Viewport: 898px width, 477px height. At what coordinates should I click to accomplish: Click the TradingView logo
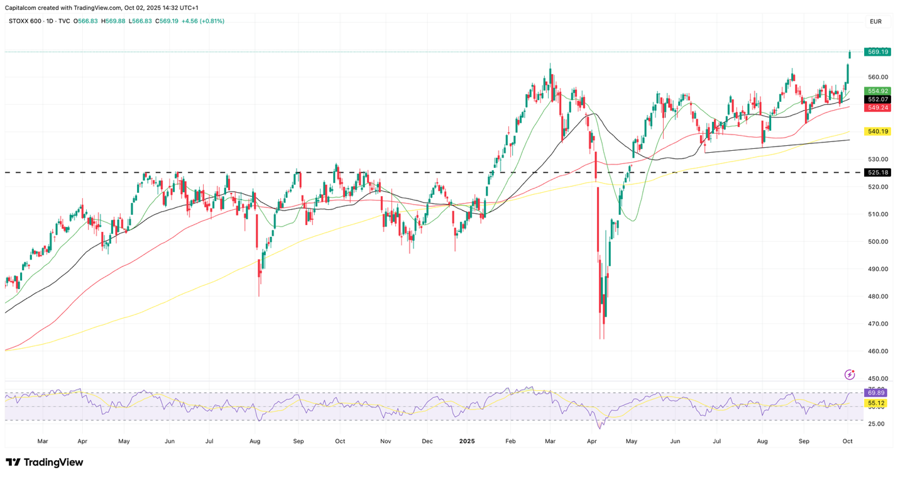44,463
